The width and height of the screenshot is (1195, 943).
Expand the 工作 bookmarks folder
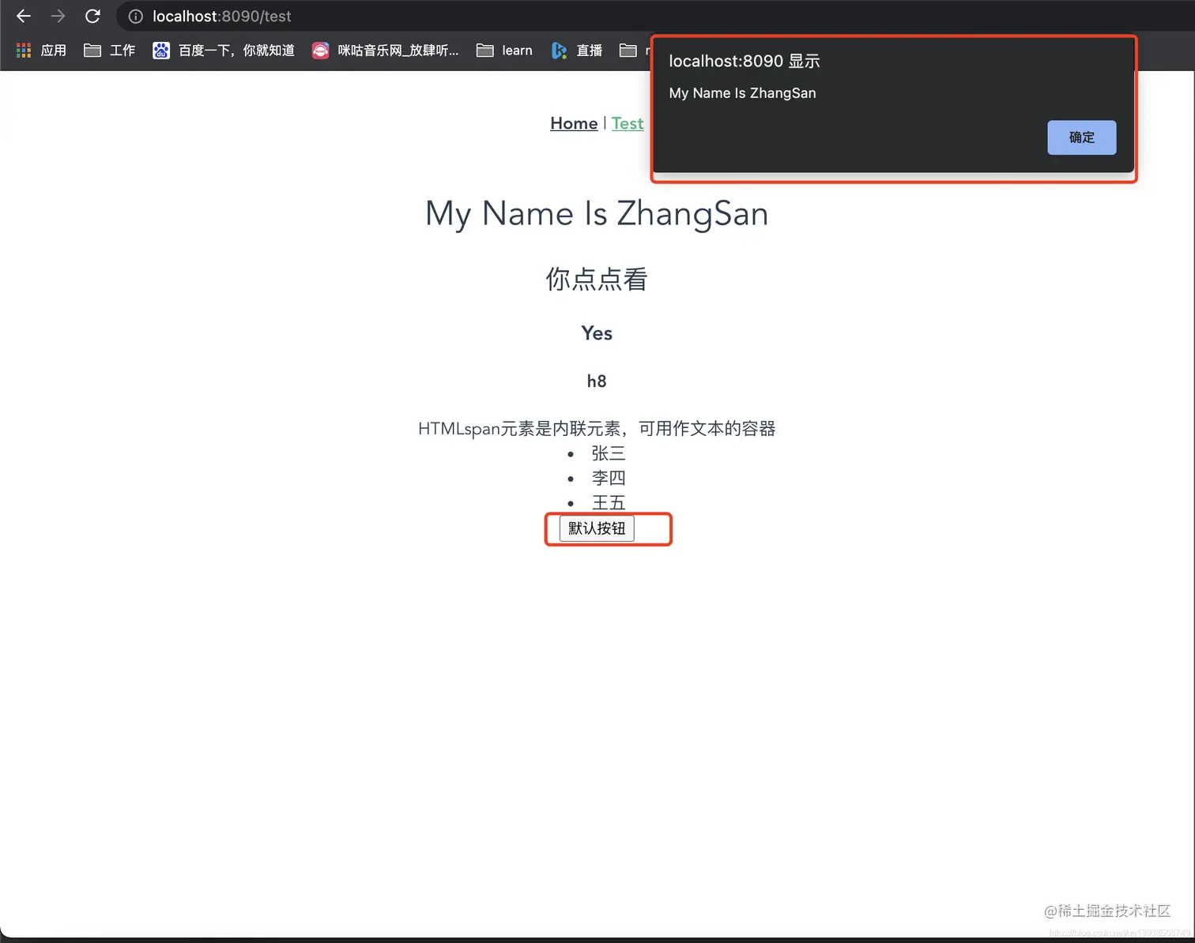point(109,50)
